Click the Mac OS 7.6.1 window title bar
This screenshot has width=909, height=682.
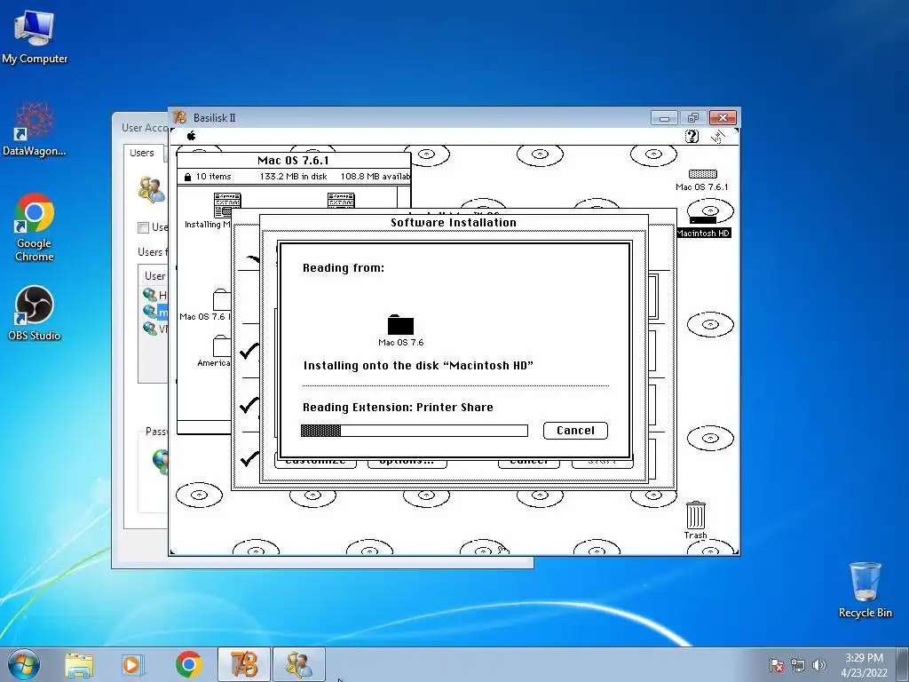293,161
